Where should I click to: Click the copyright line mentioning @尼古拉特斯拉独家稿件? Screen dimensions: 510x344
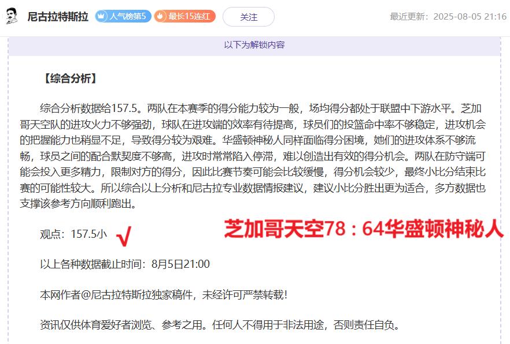pyautogui.click(x=164, y=295)
